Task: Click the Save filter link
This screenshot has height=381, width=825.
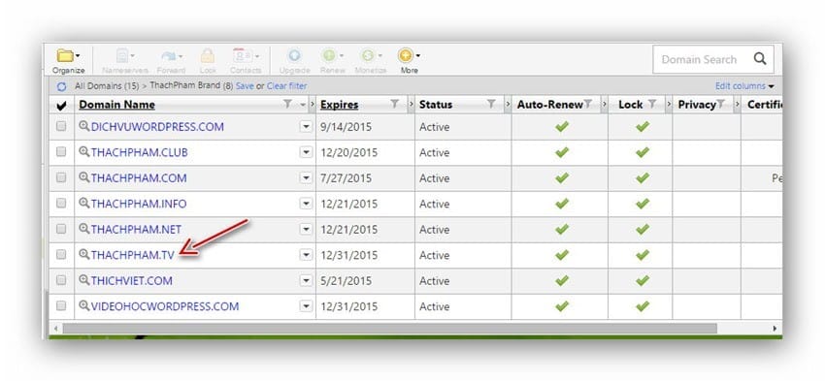Action: click(245, 85)
